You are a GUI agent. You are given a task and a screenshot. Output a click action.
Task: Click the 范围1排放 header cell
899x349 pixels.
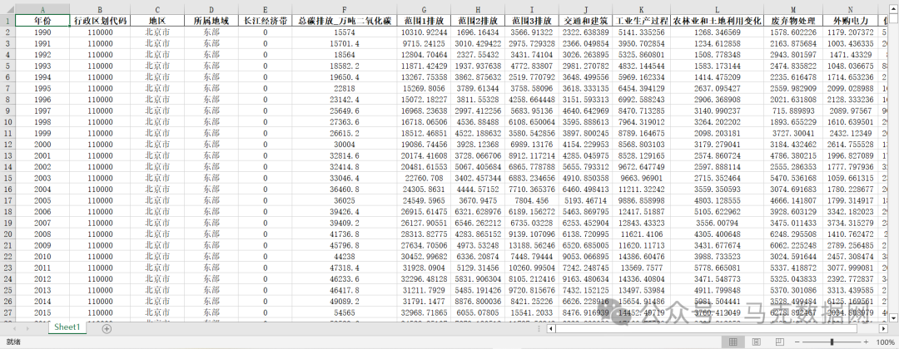(x=423, y=21)
